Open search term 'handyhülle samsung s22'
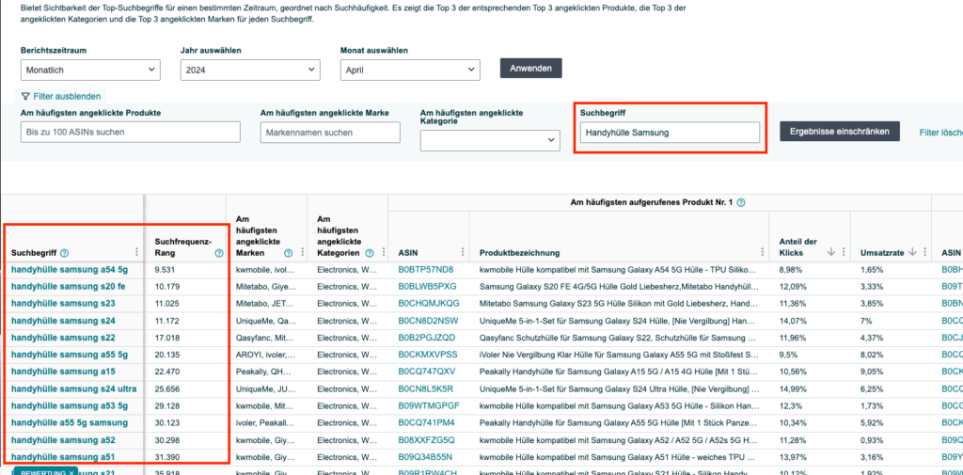963x475 pixels. click(63, 338)
